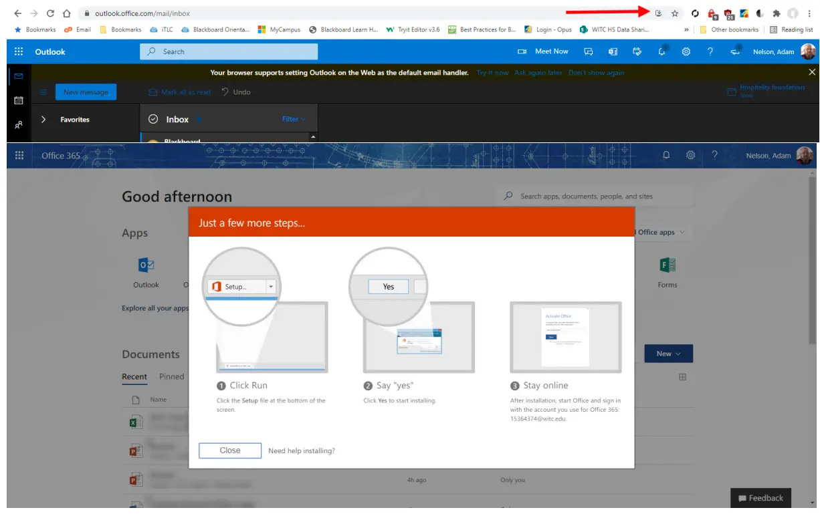Viewport: 820px width, 514px height.
Task: Click the Need help installing link
Action: (x=301, y=451)
